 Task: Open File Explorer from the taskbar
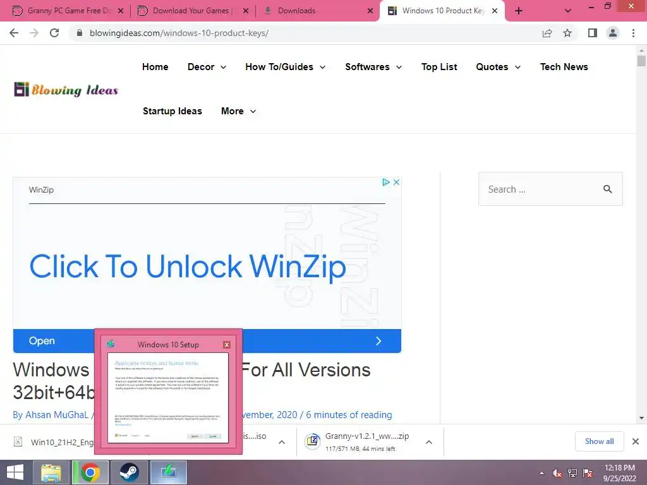pos(51,472)
